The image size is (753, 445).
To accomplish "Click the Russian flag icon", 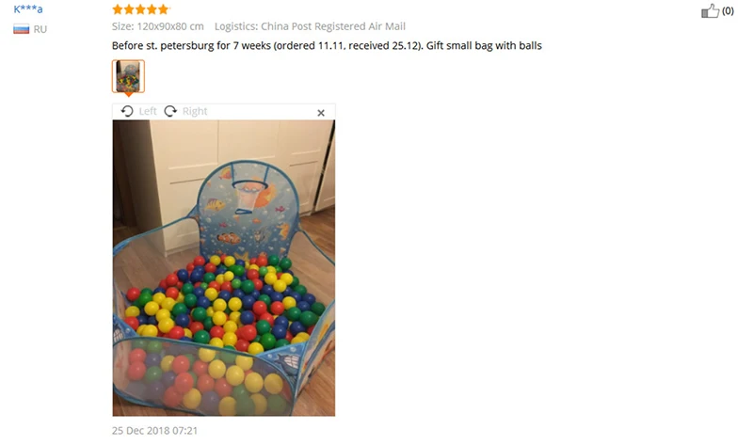I will pyautogui.click(x=21, y=29).
